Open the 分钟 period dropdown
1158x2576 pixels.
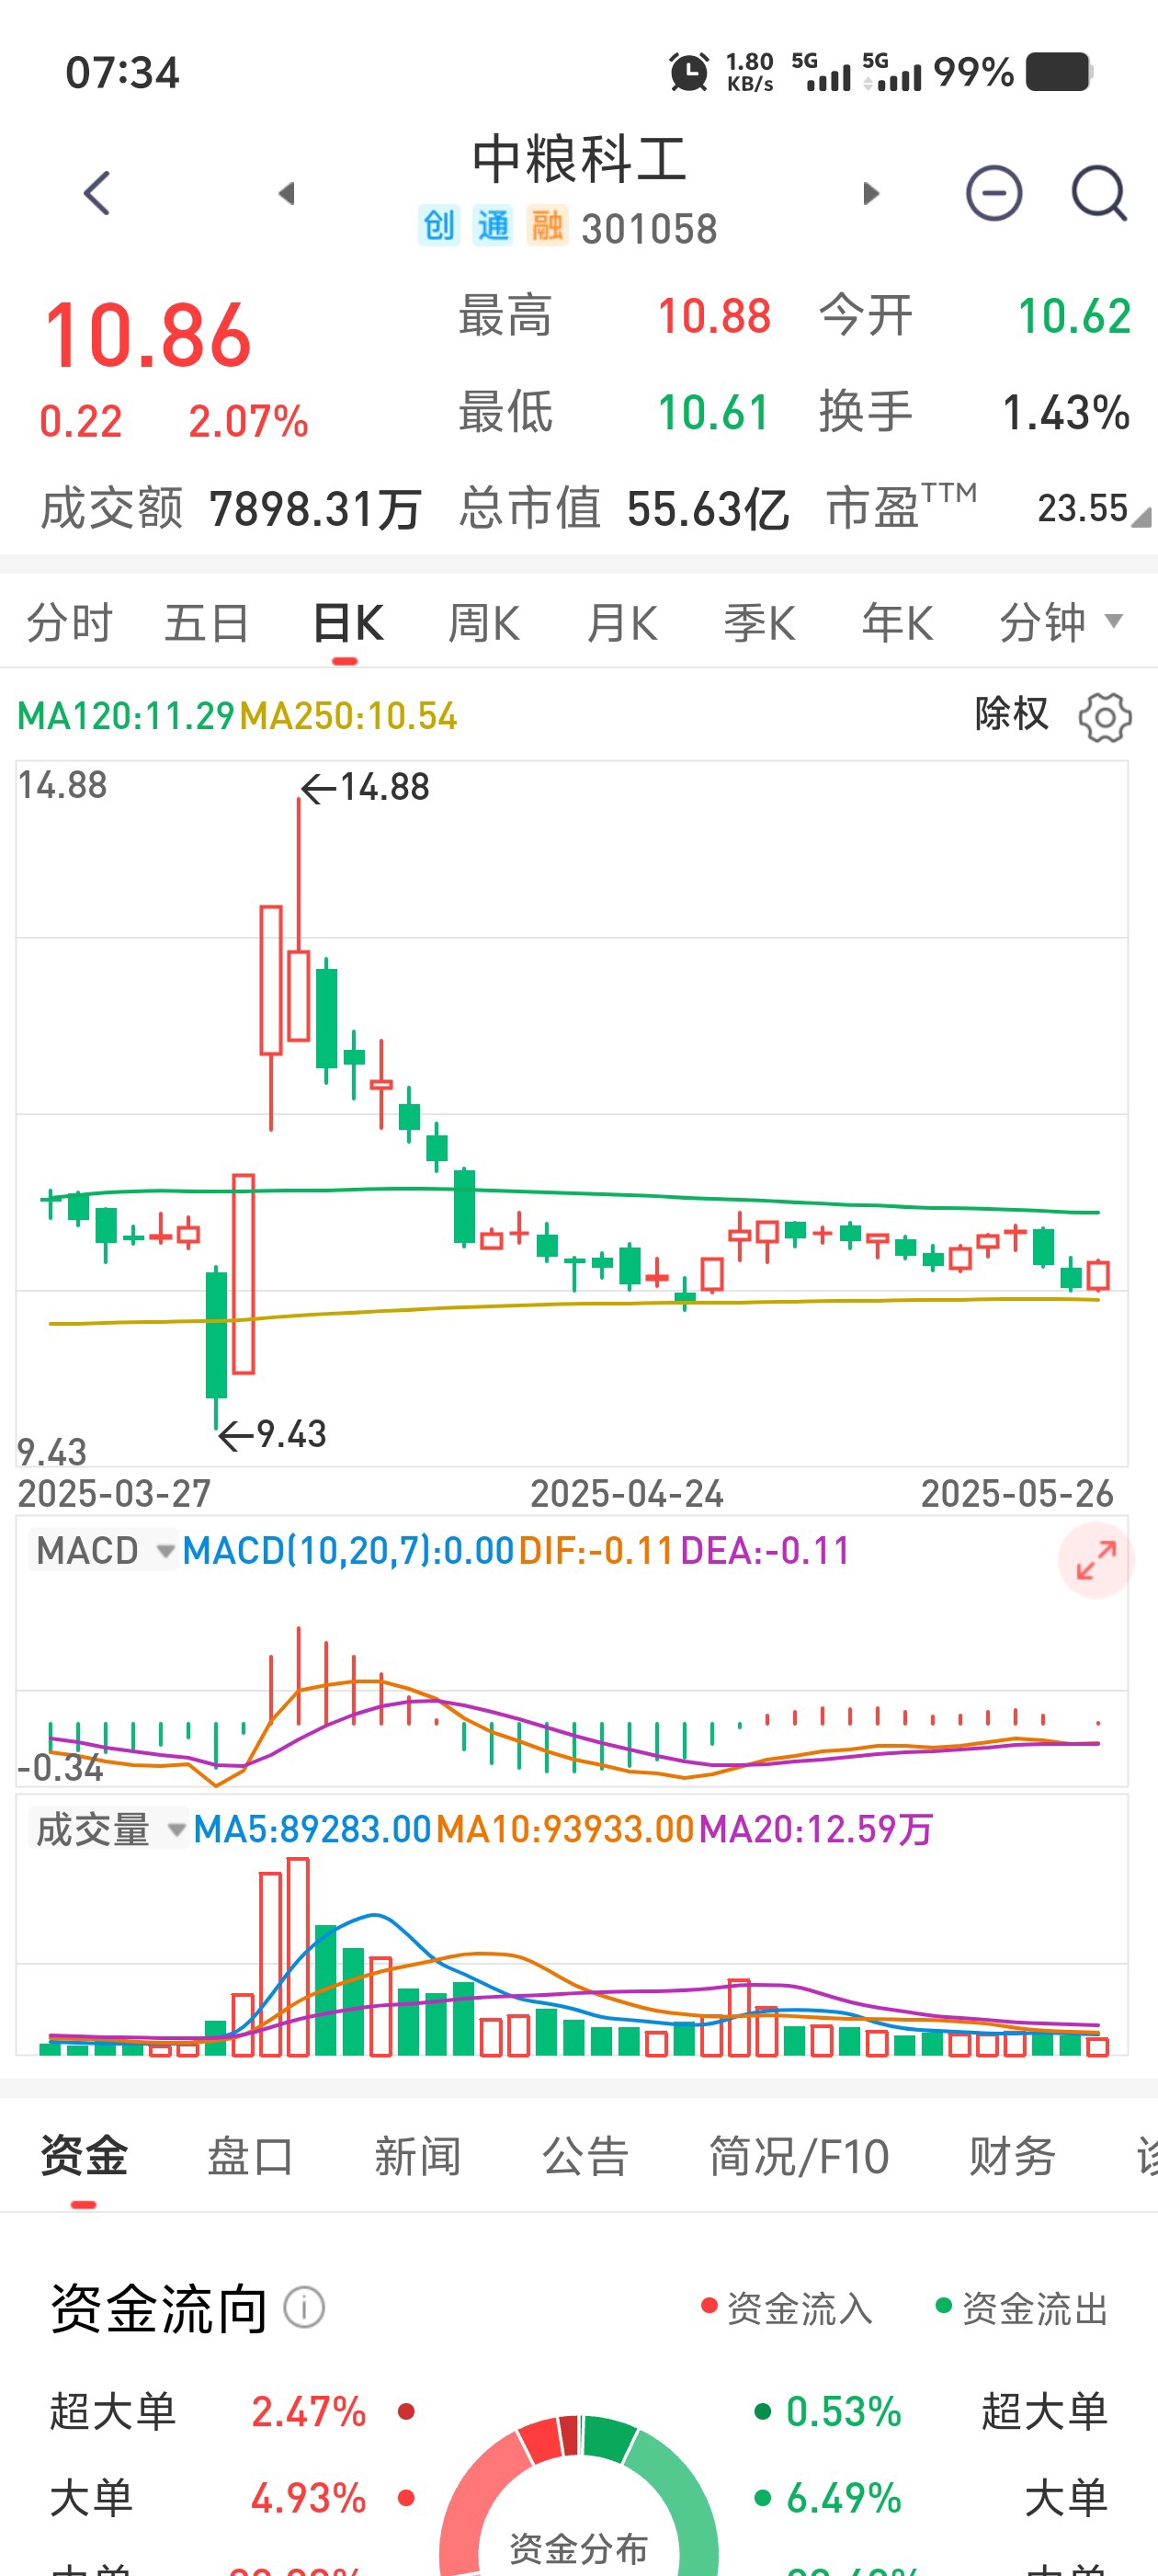(1062, 622)
